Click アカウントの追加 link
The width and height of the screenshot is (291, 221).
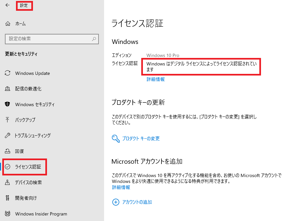[137, 202]
